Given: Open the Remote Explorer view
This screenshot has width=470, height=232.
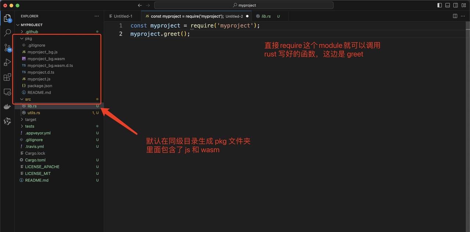Looking at the screenshot, I should (x=7, y=92).
